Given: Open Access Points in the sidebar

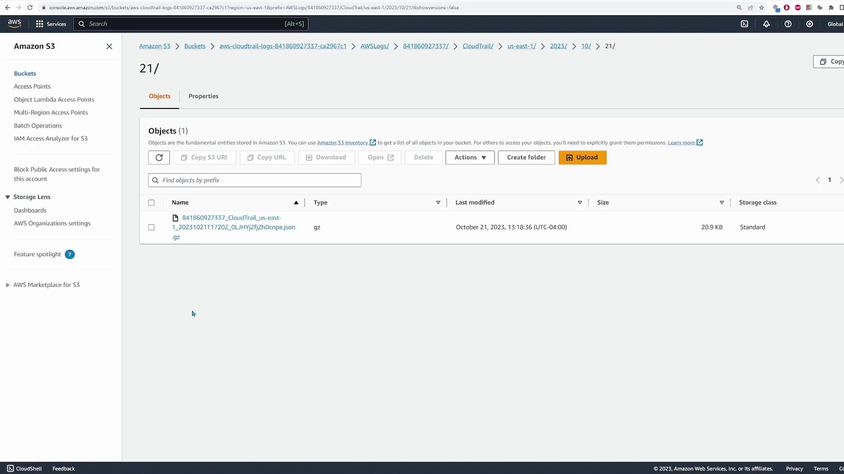Looking at the screenshot, I should pyautogui.click(x=32, y=86).
